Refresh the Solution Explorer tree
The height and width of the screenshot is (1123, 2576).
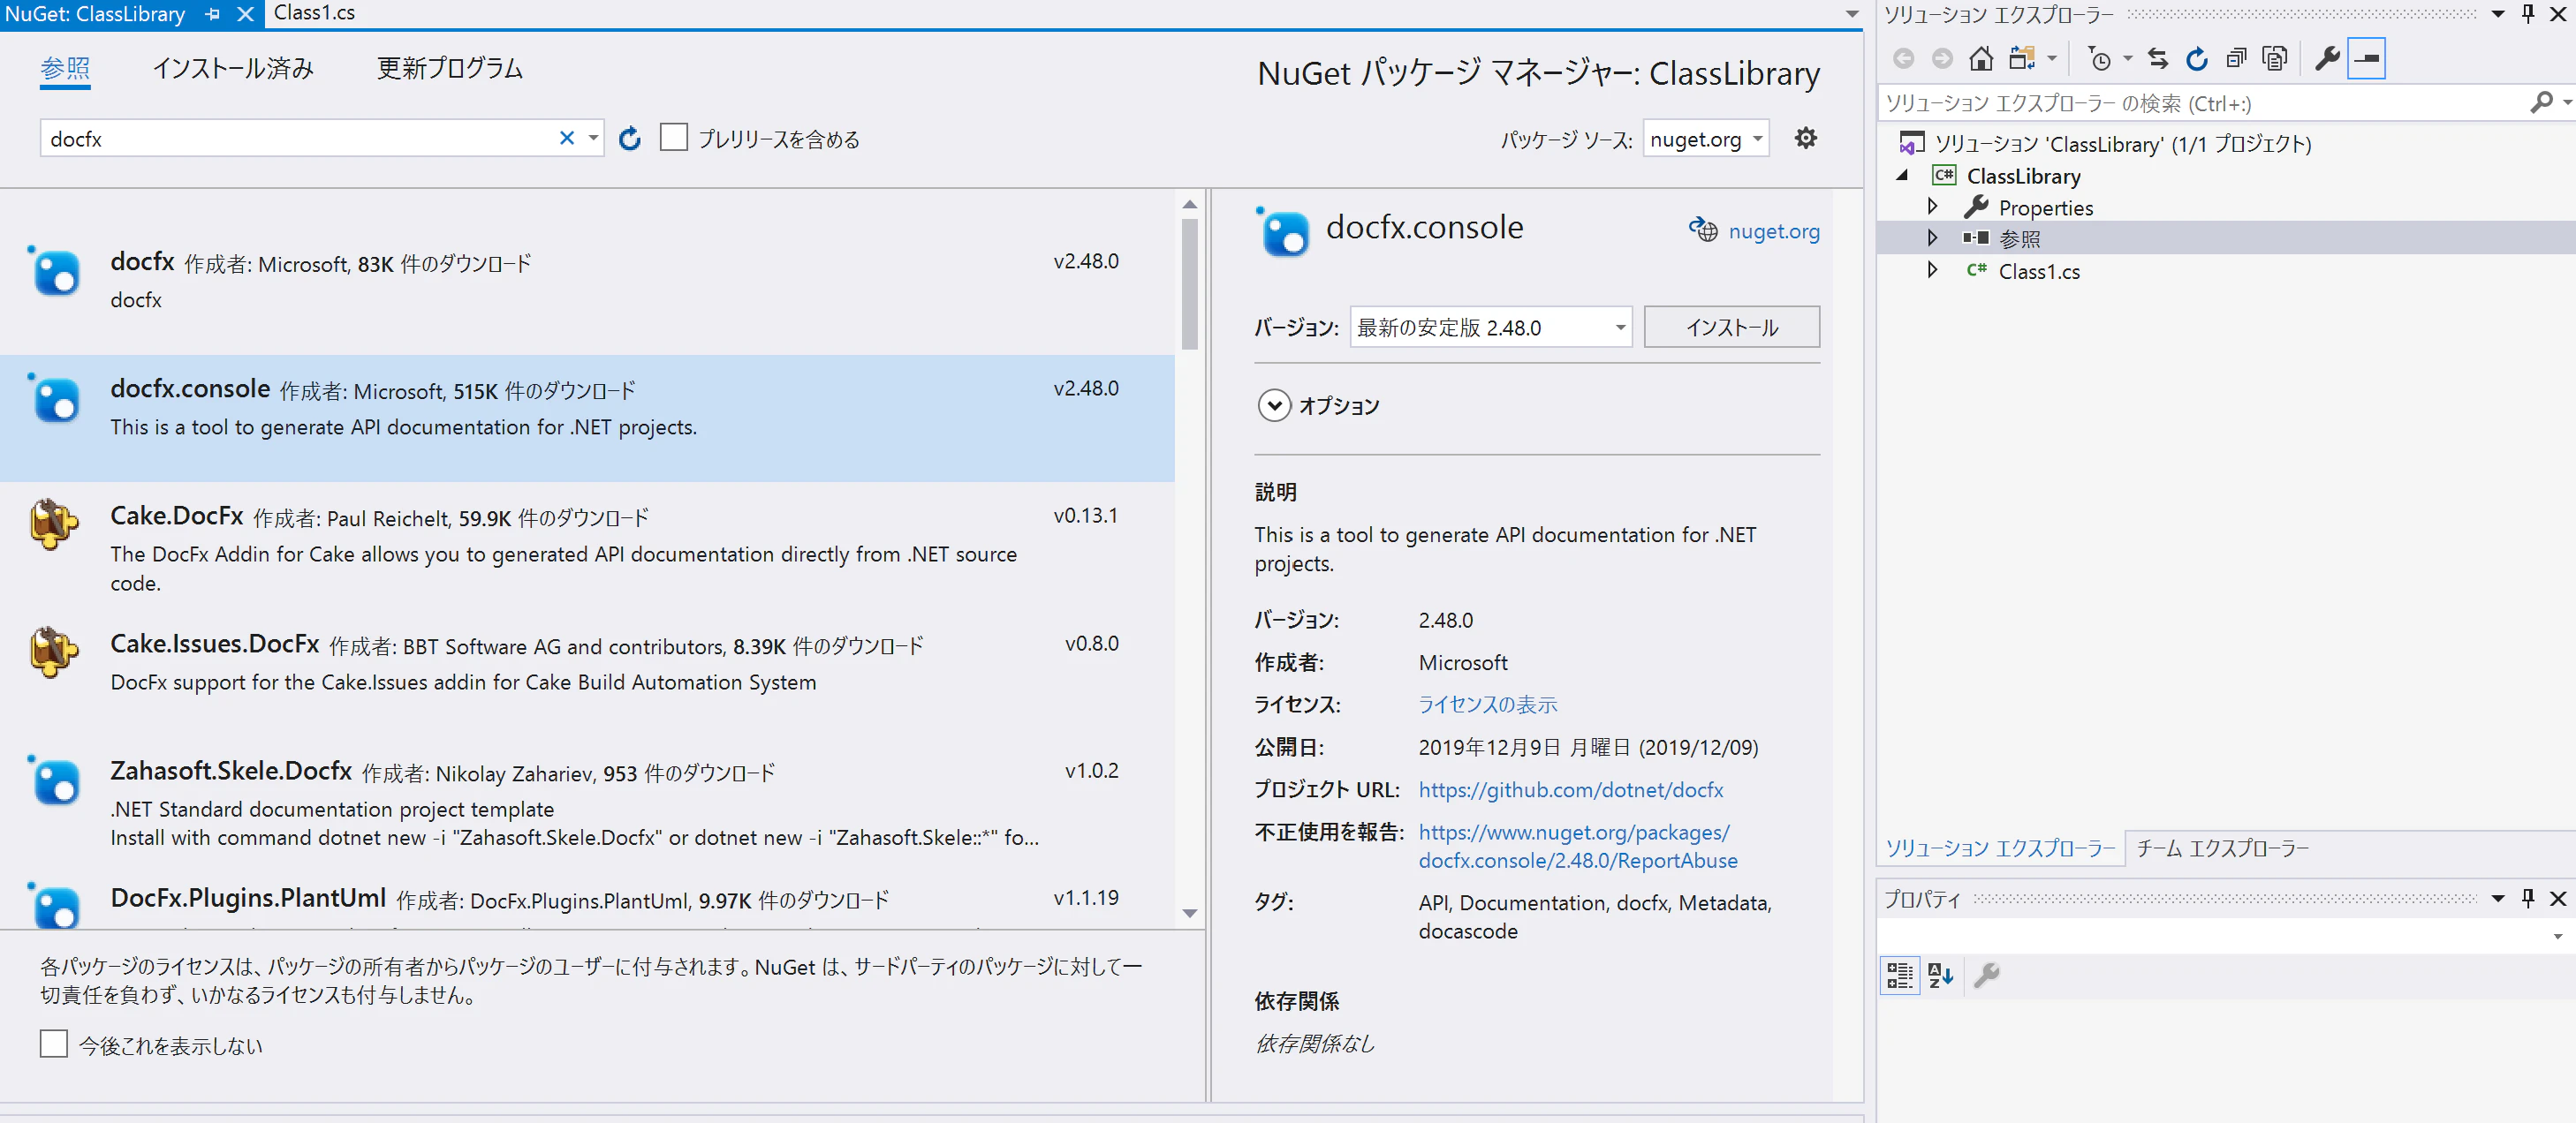coord(2196,59)
